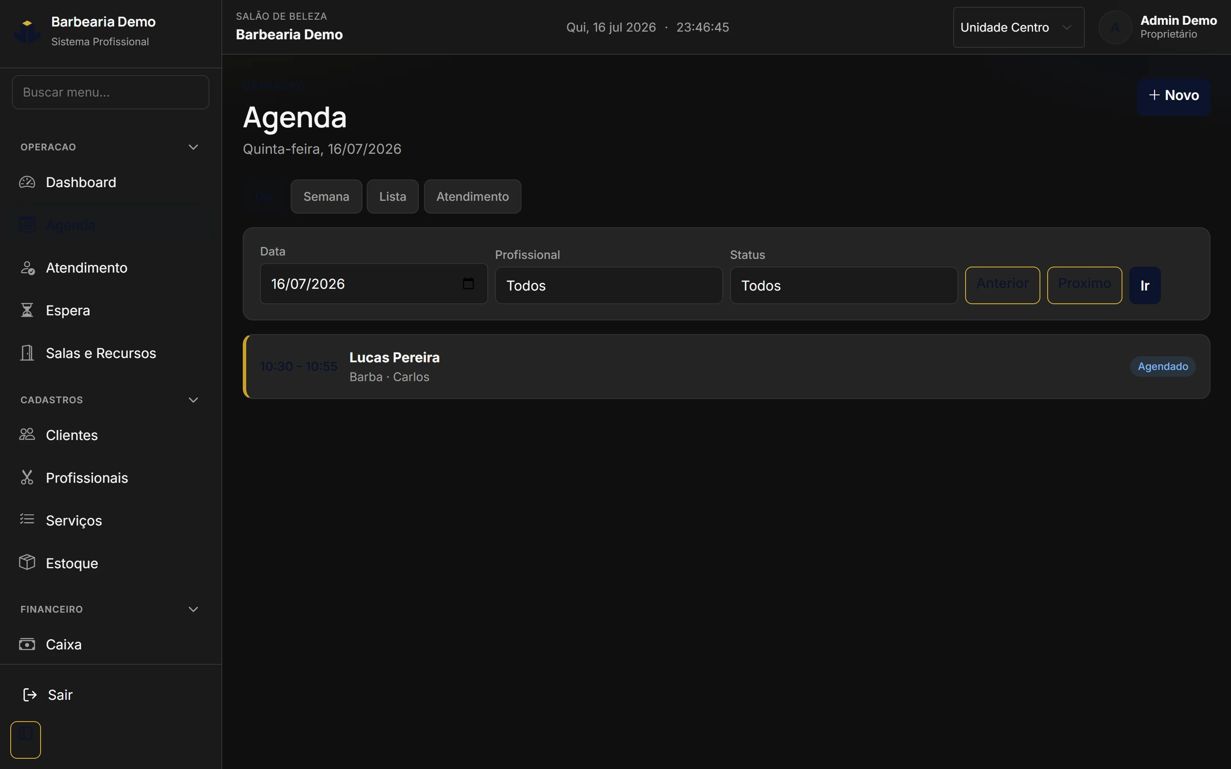This screenshot has width=1231, height=769.
Task: Collapse the CADASTROS section chevron
Action: tap(193, 400)
